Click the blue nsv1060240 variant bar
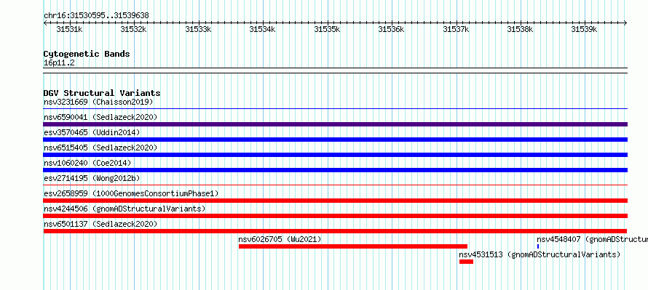Screen dimensions: 648x290 (335, 170)
